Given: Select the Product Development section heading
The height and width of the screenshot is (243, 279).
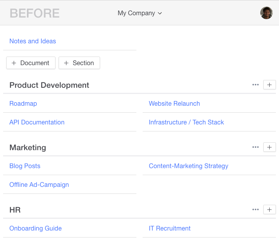Looking at the screenshot, I should click(x=49, y=85).
